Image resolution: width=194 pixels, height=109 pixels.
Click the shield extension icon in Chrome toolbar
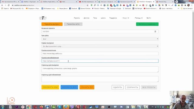92,5
